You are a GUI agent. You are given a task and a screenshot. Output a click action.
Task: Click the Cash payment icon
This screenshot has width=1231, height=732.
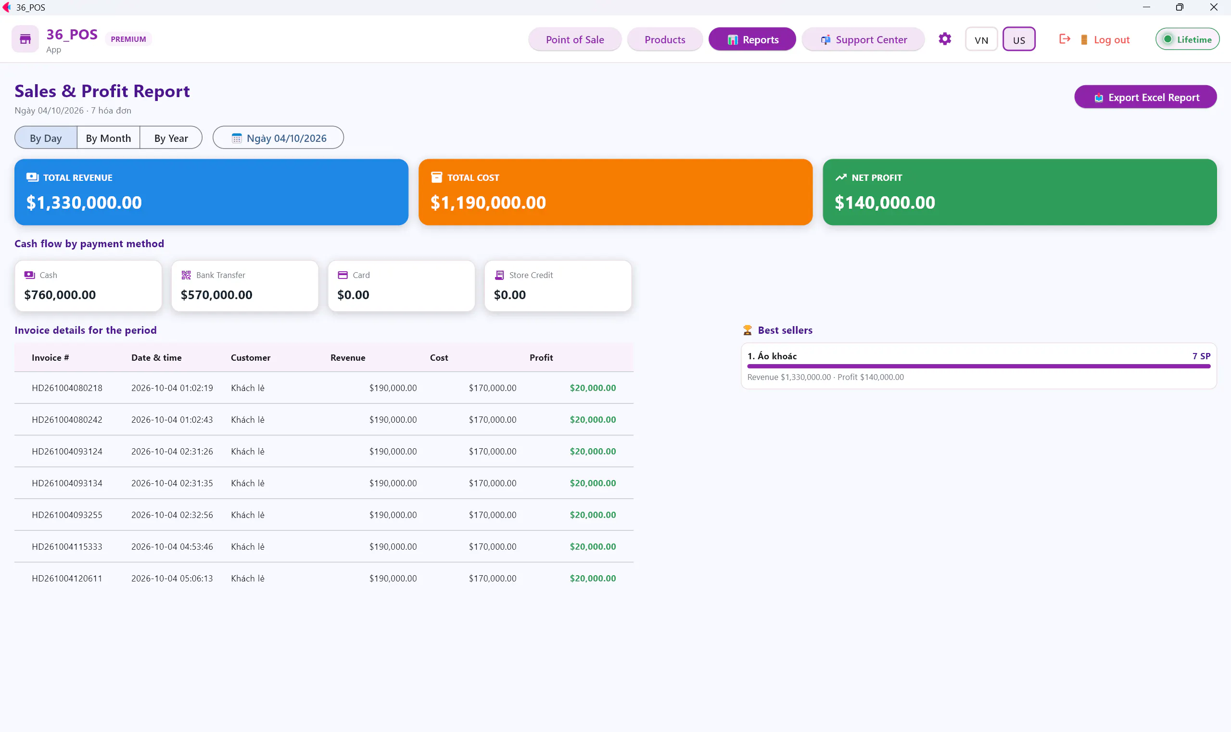(30, 275)
